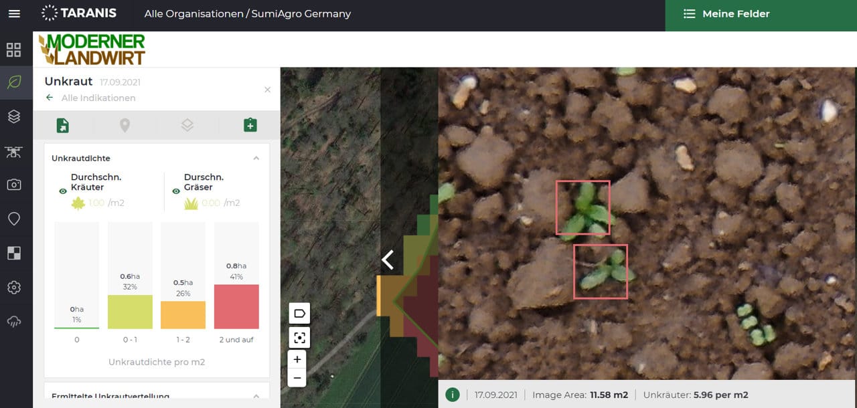Go back to Alle Indikationen

click(x=90, y=98)
